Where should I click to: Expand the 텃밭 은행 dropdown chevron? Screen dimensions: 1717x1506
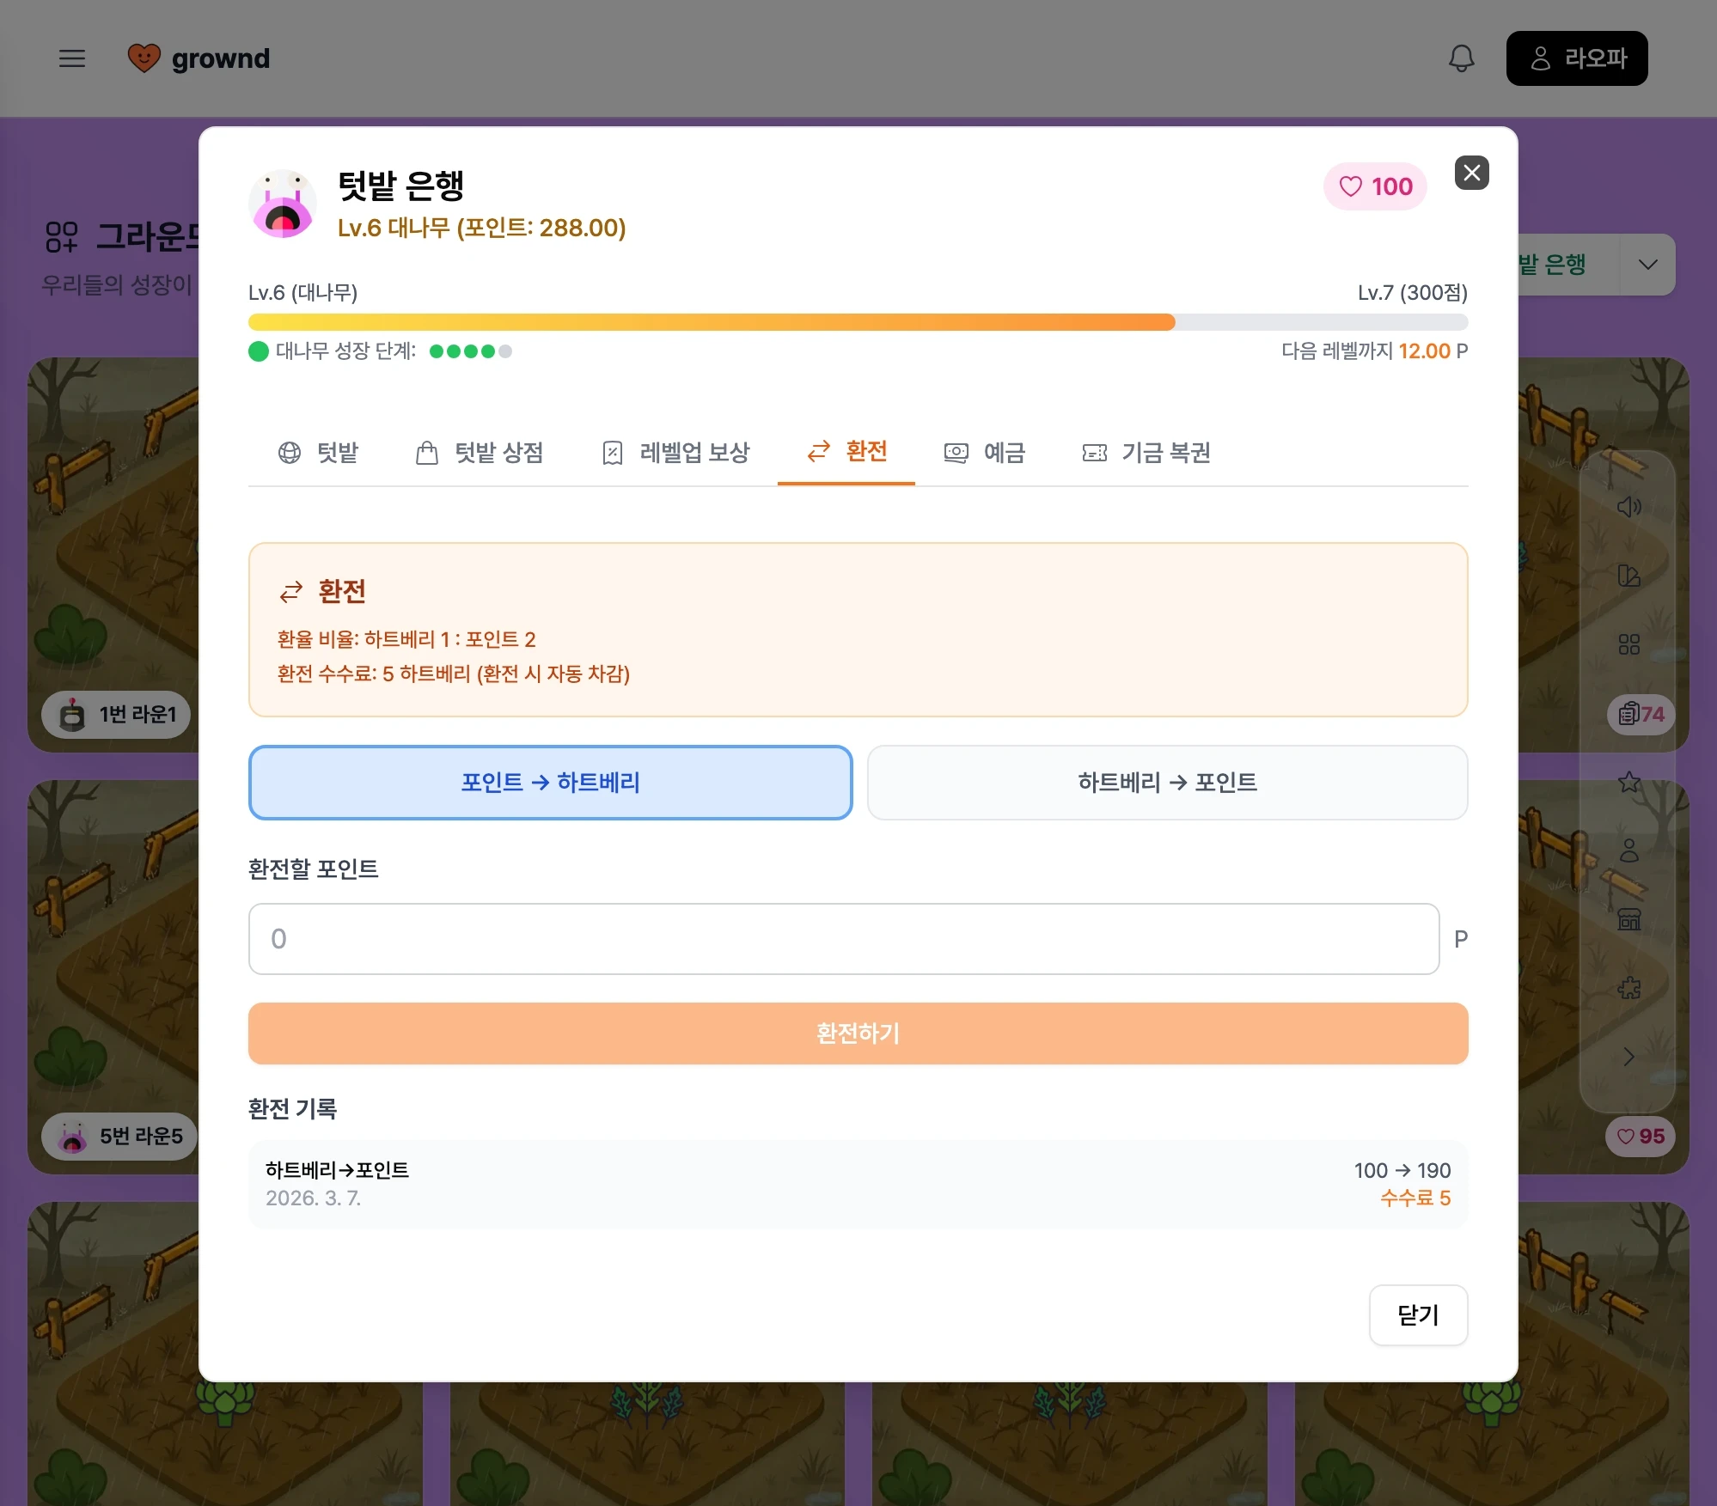pyautogui.click(x=1647, y=265)
